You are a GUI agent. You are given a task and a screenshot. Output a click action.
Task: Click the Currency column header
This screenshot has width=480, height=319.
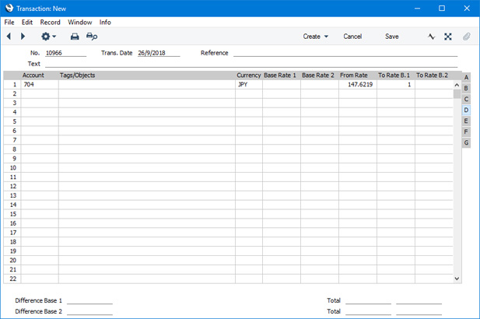[x=249, y=75]
